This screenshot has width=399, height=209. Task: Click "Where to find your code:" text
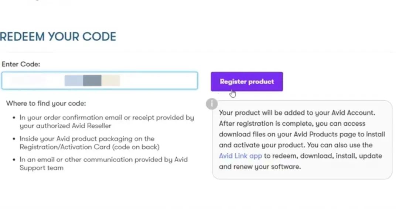46,103
